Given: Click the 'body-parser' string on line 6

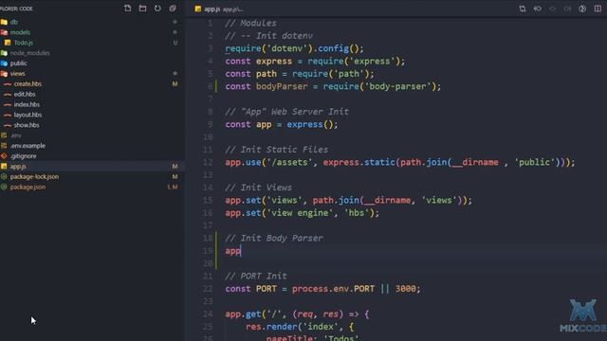Looking at the screenshot, I should pos(398,86).
